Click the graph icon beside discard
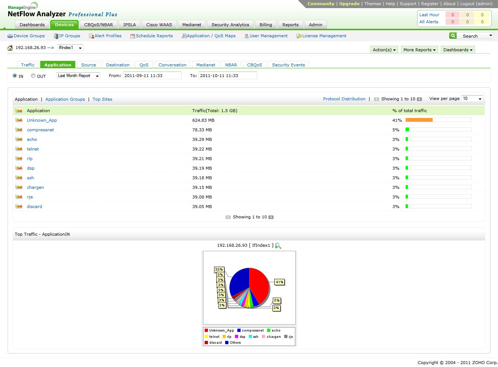Image resolution: width=498 pixels, height=367 pixels. [x=19, y=207]
